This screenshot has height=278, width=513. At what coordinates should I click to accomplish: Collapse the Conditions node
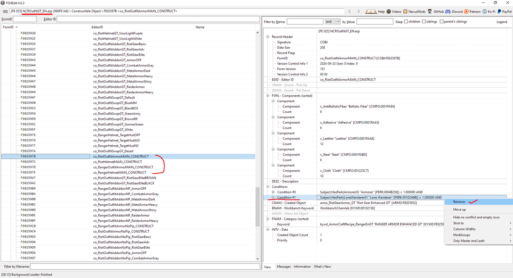point(268,187)
